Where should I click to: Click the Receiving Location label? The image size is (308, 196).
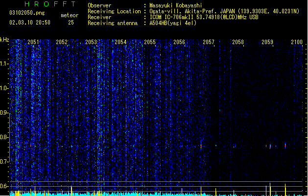pyautogui.click(x=114, y=11)
